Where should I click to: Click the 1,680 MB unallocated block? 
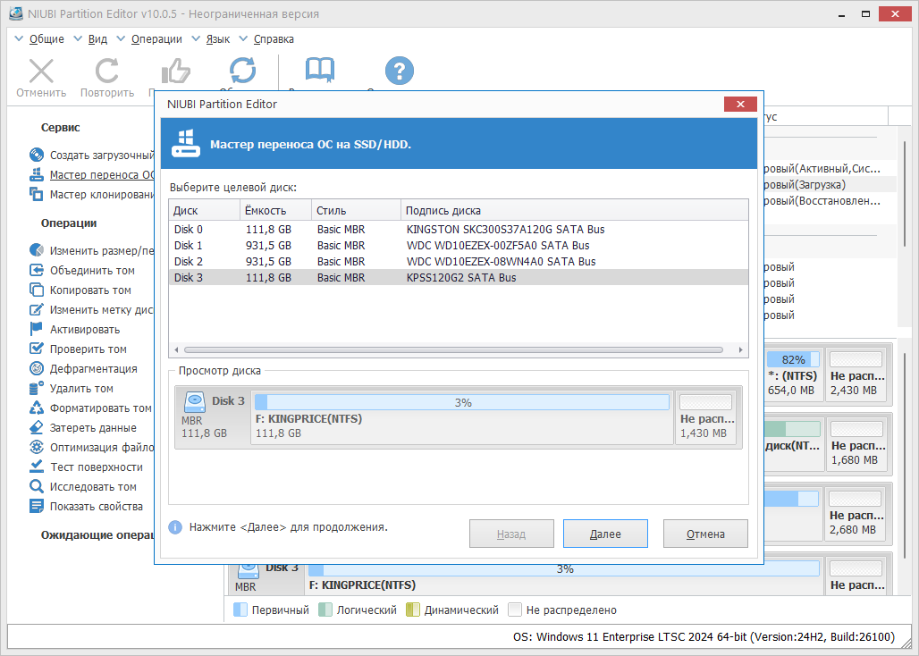pos(856,444)
